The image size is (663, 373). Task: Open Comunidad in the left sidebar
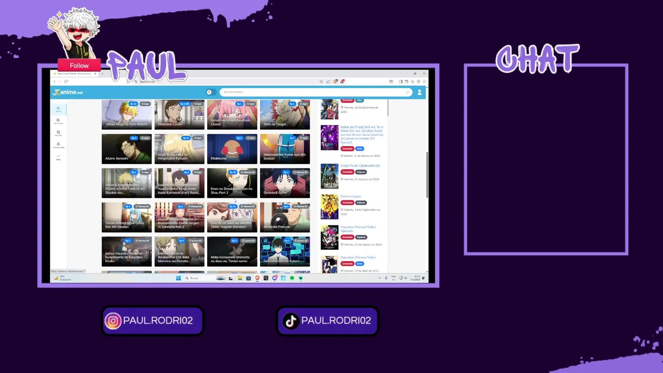pos(58,145)
